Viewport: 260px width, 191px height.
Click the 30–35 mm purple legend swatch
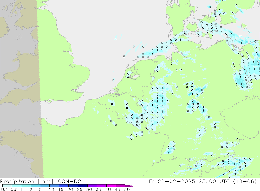click(x=92, y=186)
